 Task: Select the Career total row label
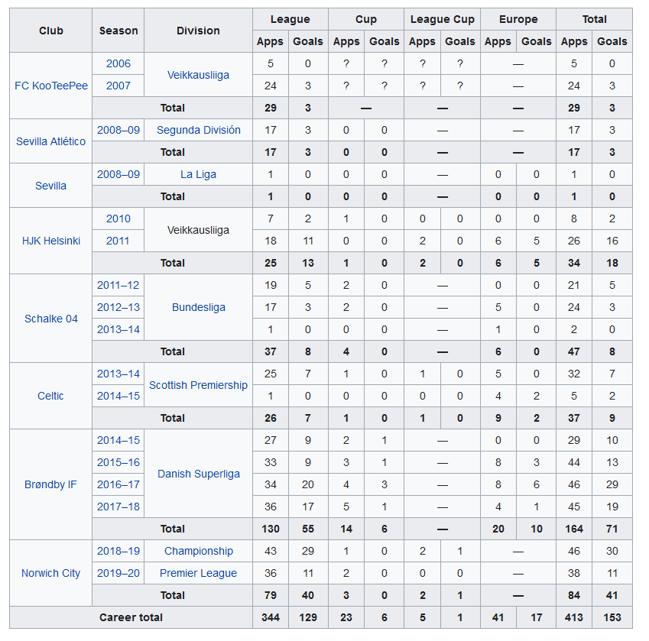pos(131,617)
